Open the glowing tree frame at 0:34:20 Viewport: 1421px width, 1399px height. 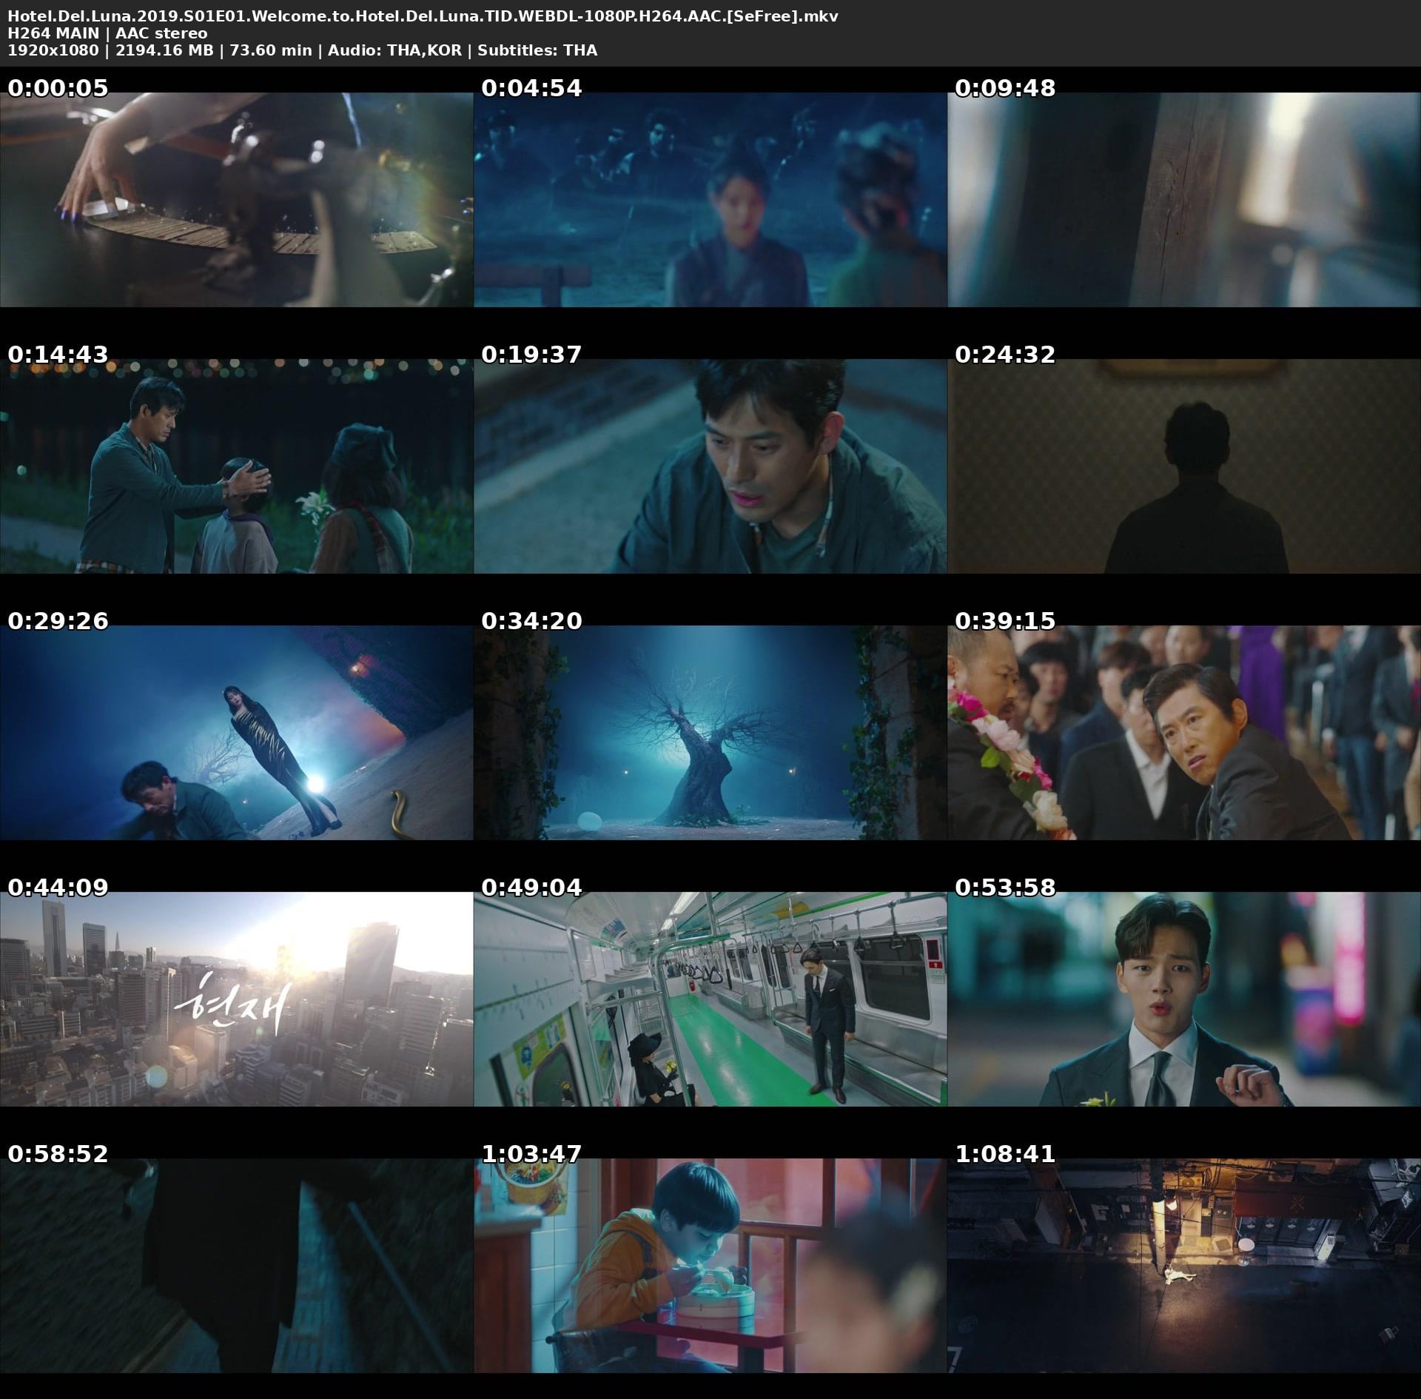(x=710, y=733)
